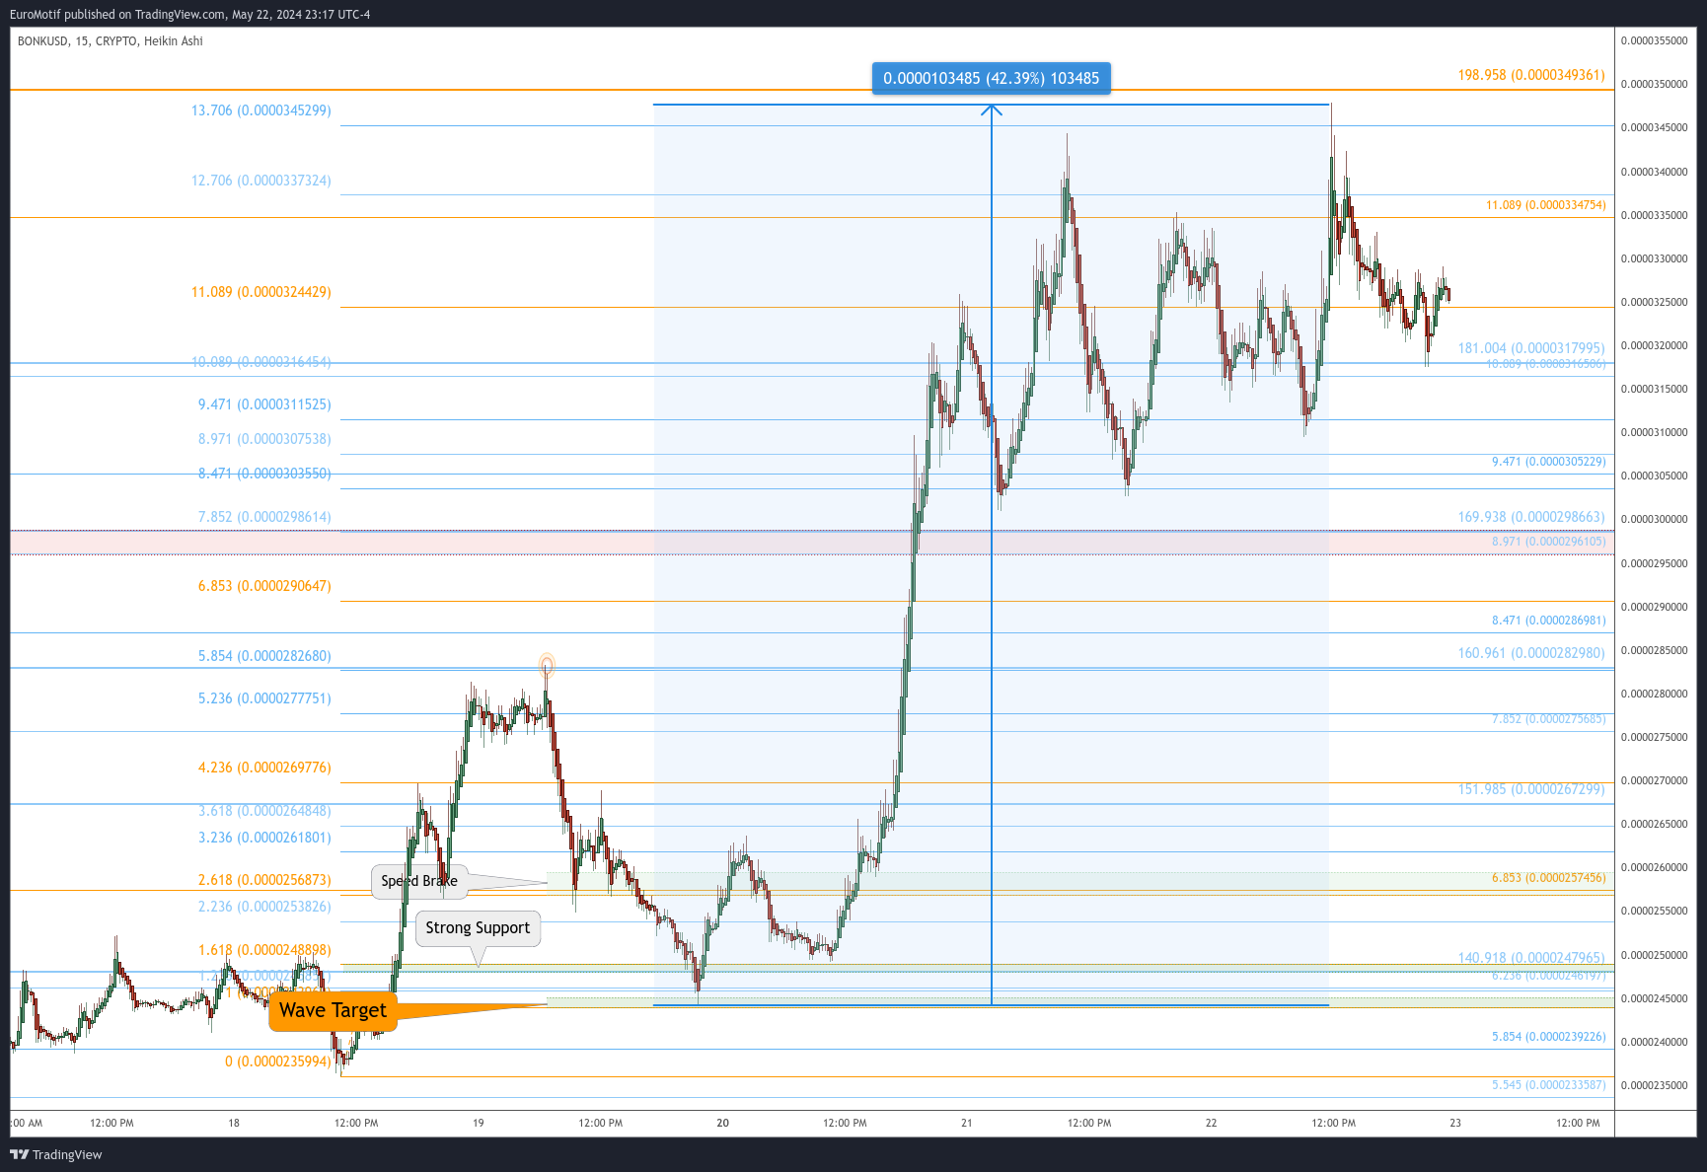Click right label 198.958 (0.0000349361)
The width and height of the screenshot is (1707, 1172).
(1531, 75)
